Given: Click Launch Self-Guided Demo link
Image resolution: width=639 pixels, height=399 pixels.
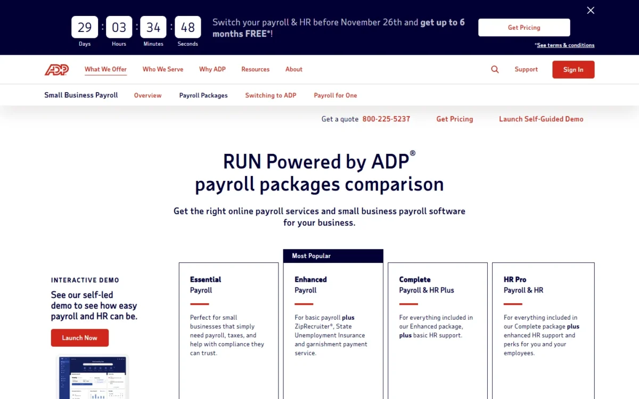Looking at the screenshot, I should click(x=541, y=119).
